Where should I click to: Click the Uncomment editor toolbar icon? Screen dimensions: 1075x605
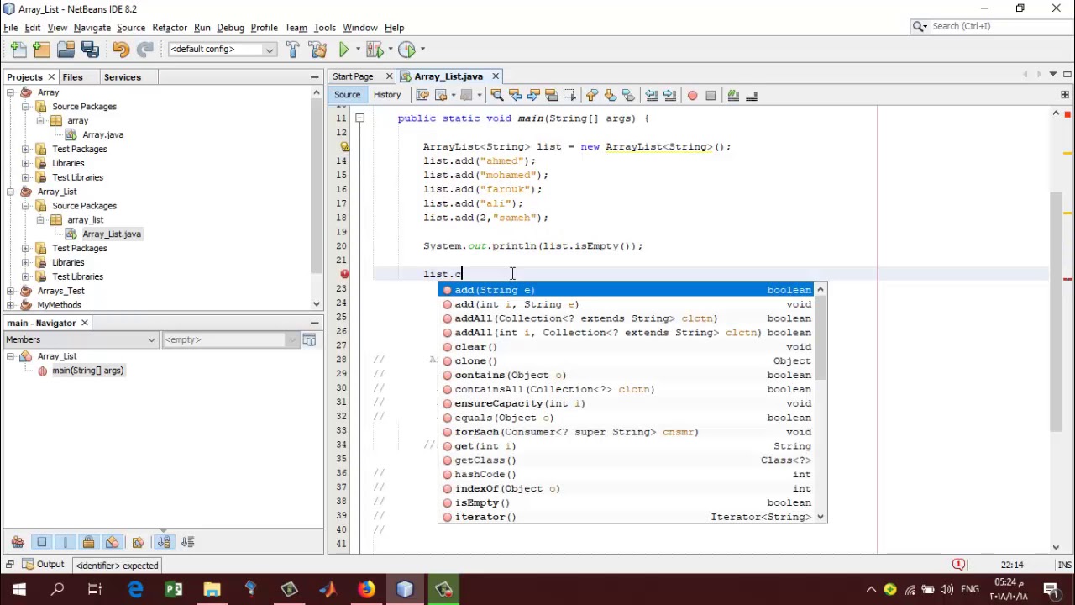pos(752,96)
